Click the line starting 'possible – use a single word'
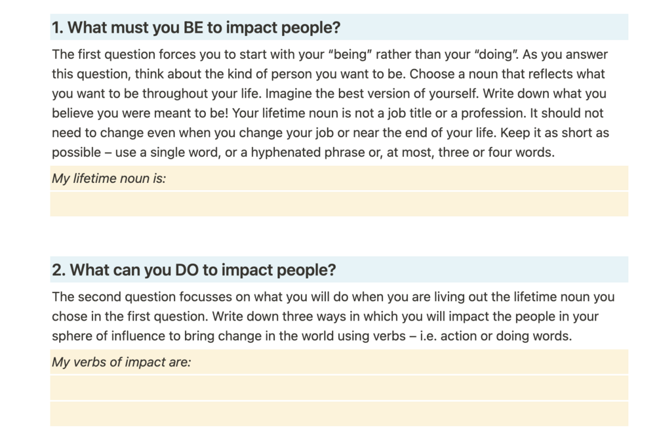This screenshot has width=659, height=440. tap(303, 152)
